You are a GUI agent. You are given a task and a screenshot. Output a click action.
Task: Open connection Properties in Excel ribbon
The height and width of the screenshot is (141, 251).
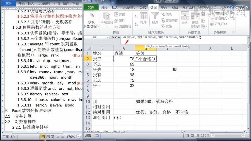coord(120,21)
